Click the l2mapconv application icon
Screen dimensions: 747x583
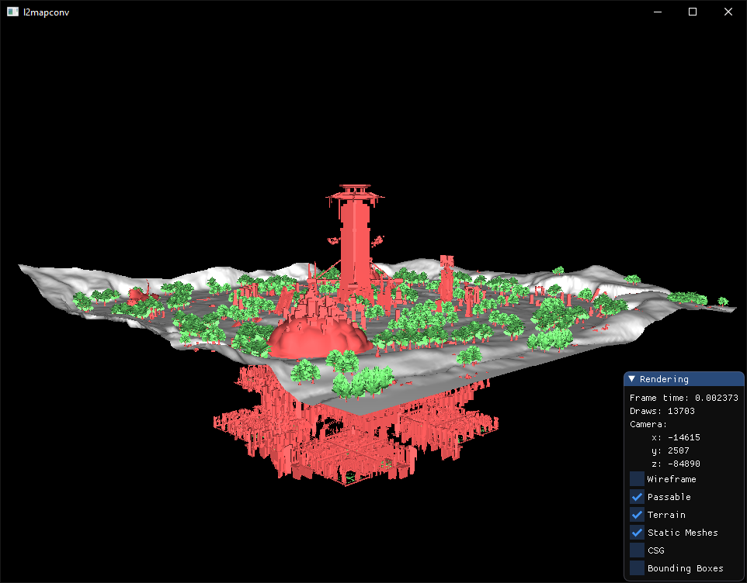(x=12, y=12)
